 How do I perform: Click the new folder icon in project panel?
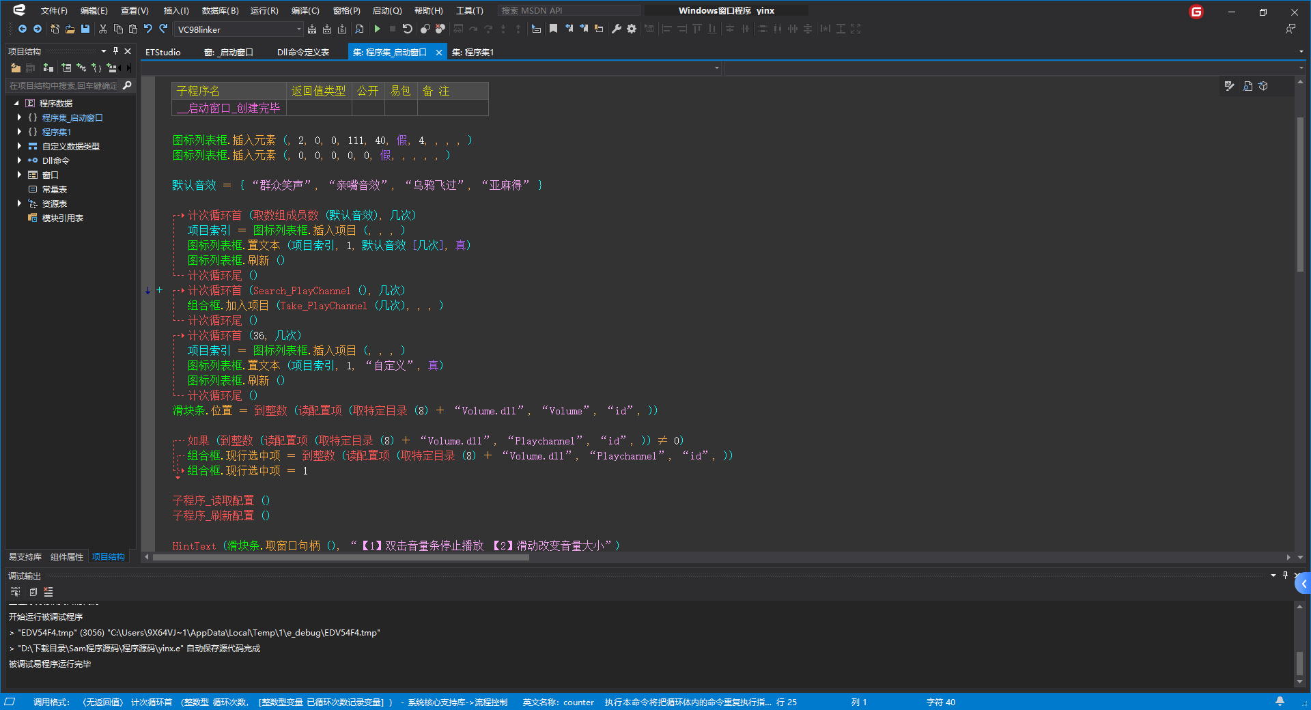tap(15, 68)
